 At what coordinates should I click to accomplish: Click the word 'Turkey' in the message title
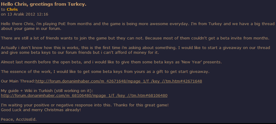point(76,4)
